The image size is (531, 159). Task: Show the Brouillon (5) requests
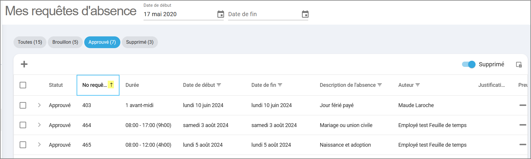click(65, 42)
